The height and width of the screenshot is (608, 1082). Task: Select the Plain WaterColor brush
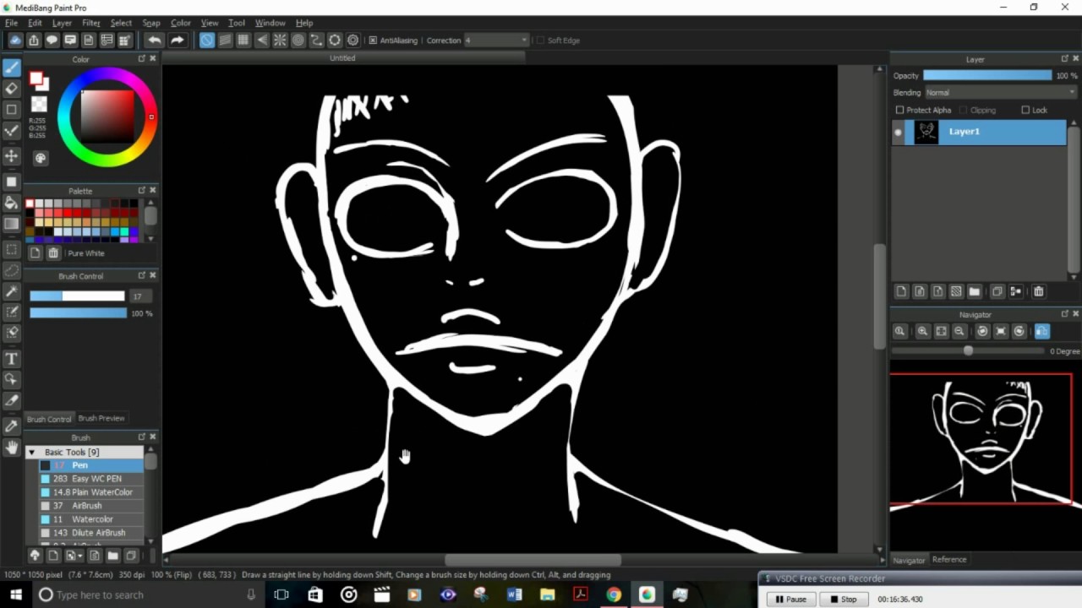tap(92, 492)
